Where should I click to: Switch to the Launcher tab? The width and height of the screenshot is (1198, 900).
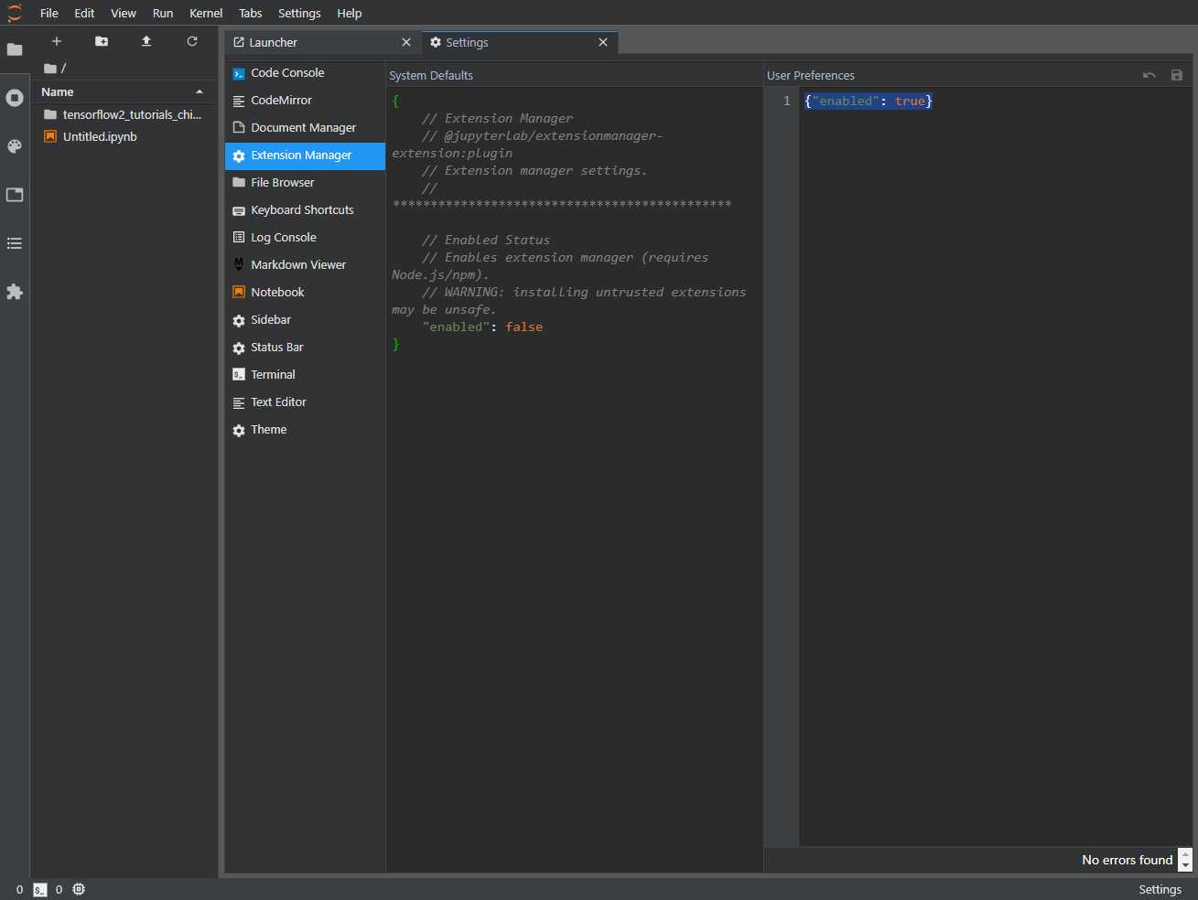click(273, 42)
